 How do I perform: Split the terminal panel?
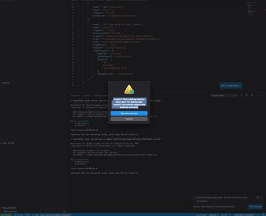246,95
